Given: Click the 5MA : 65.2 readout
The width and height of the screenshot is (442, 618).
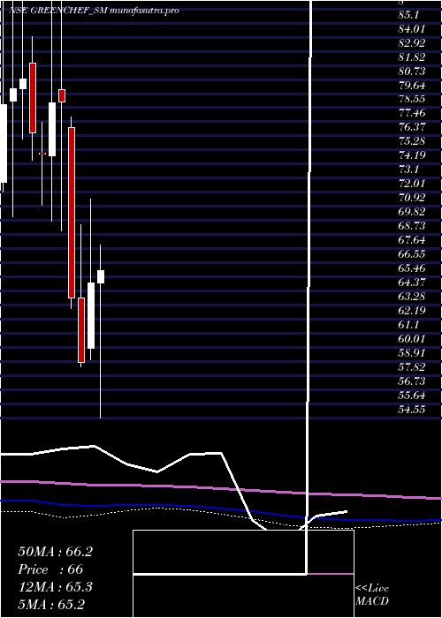Looking at the screenshot, I should (x=51, y=605).
